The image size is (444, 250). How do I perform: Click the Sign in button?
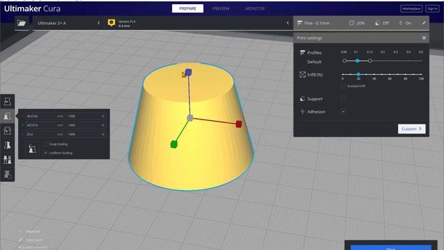tap(432, 9)
